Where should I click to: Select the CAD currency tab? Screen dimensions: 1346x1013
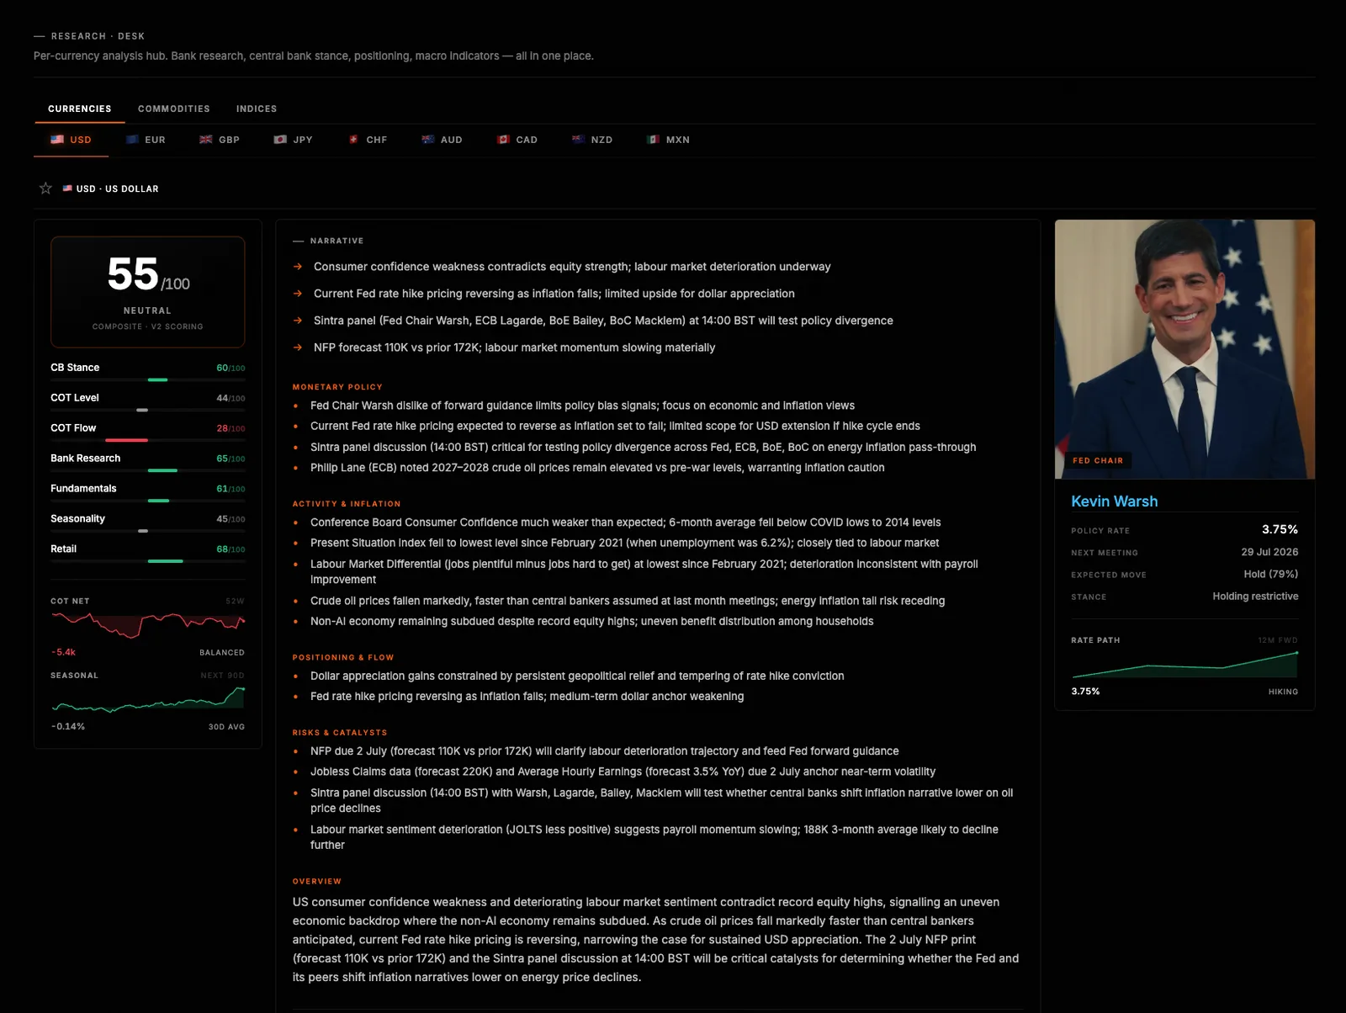[x=517, y=140]
